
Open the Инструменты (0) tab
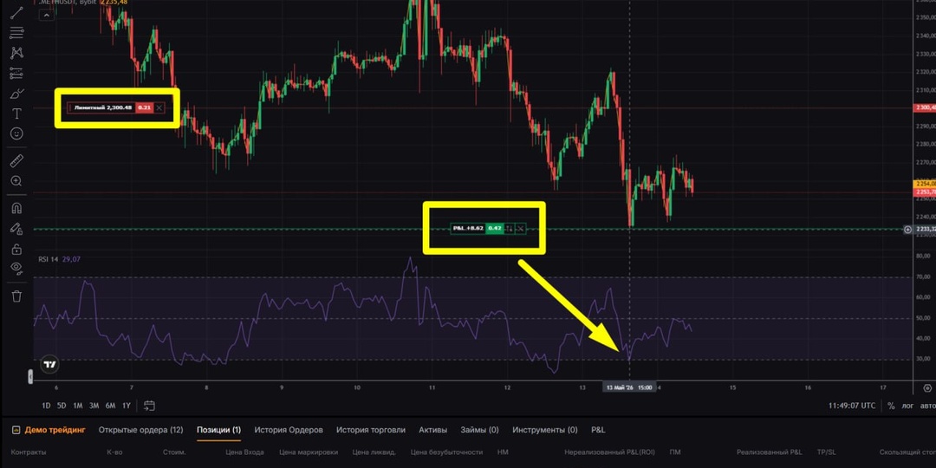click(545, 430)
